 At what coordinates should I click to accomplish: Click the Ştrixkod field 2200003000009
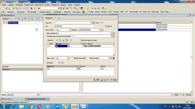pos(89,30)
